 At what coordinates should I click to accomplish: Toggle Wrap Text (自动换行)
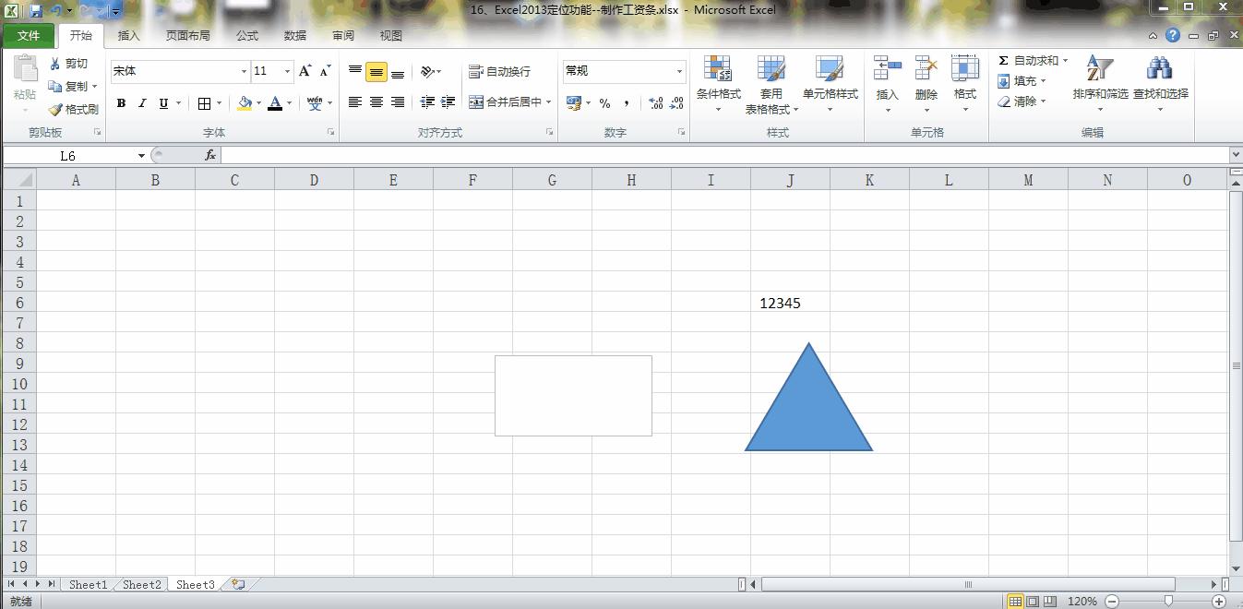coord(500,71)
